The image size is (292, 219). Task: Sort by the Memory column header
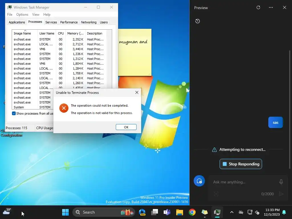pos(75,33)
